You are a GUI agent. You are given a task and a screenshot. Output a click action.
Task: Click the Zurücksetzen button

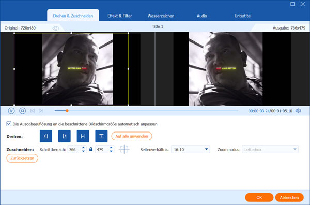(22, 158)
